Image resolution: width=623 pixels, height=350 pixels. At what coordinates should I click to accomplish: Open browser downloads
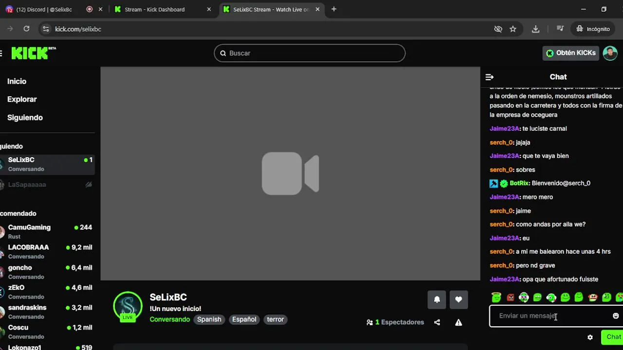coord(535,29)
